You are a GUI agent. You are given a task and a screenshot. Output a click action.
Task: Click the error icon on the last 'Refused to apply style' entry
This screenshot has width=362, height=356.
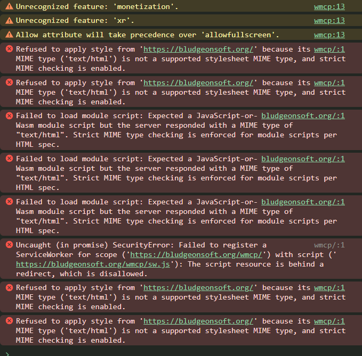point(9,321)
